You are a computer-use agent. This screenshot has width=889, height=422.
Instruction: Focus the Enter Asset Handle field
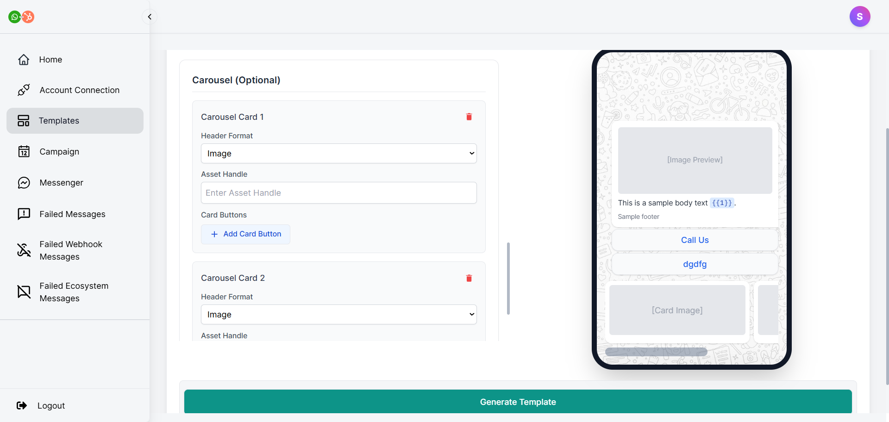pyautogui.click(x=338, y=193)
